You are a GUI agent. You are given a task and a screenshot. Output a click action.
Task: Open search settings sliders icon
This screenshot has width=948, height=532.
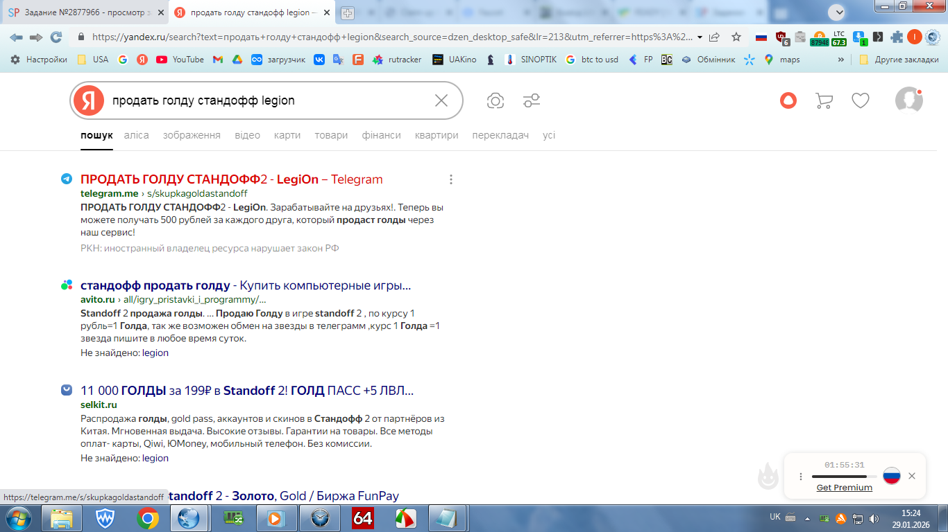click(532, 101)
